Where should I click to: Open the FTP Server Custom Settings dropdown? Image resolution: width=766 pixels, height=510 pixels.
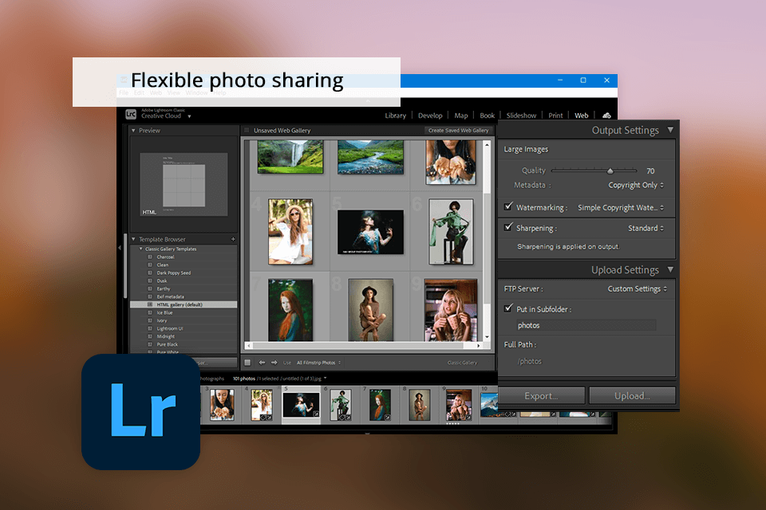click(638, 289)
